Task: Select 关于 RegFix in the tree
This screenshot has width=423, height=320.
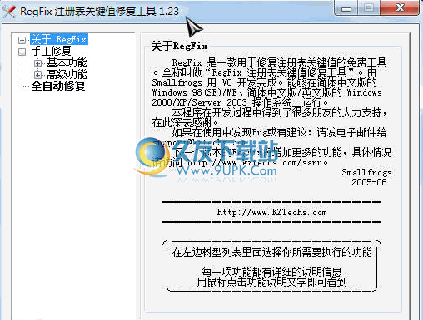Action: click(x=59, y=39)
